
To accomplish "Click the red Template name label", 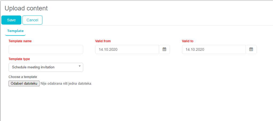I will pyautogui.click(x=20, y=41).
